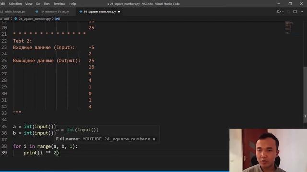Screen dimensions: 307x172
Task: Click line number 35 in the gutter
Action: click(4, 126)
